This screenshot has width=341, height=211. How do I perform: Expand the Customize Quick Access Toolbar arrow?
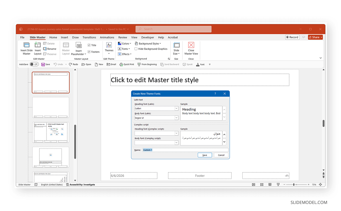[x=210, y=64]
